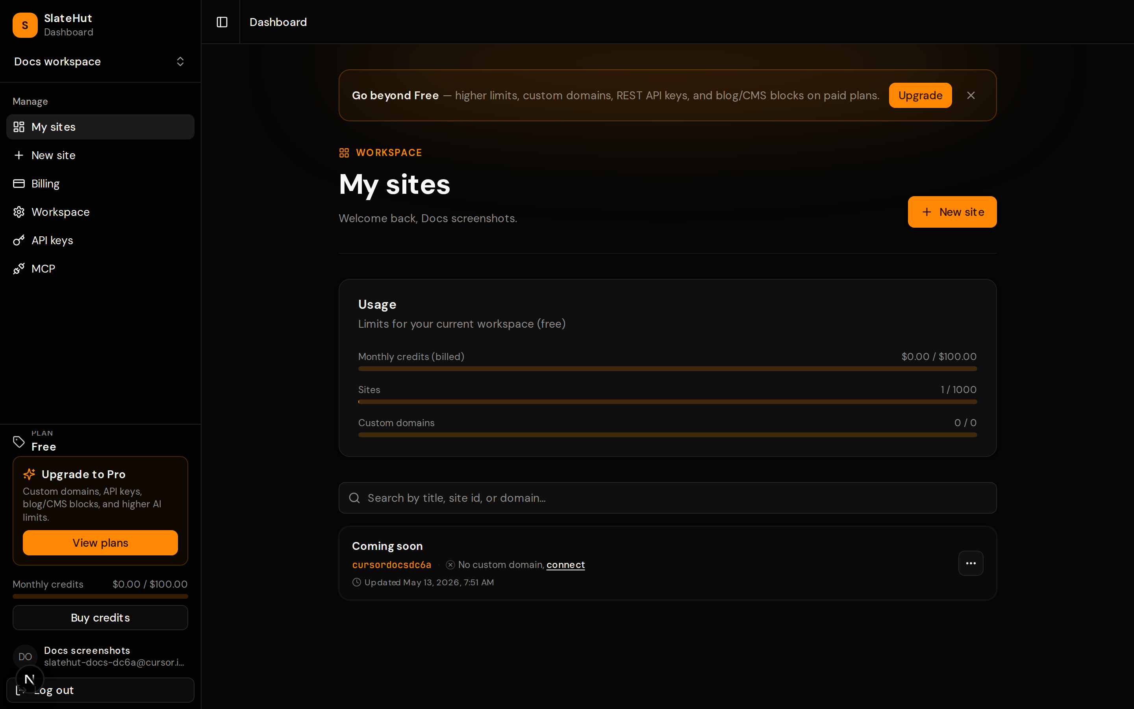Click the updated clock icon
Image resolution: width=1134 pixels, height=709 pixels.
click(357, 583)
